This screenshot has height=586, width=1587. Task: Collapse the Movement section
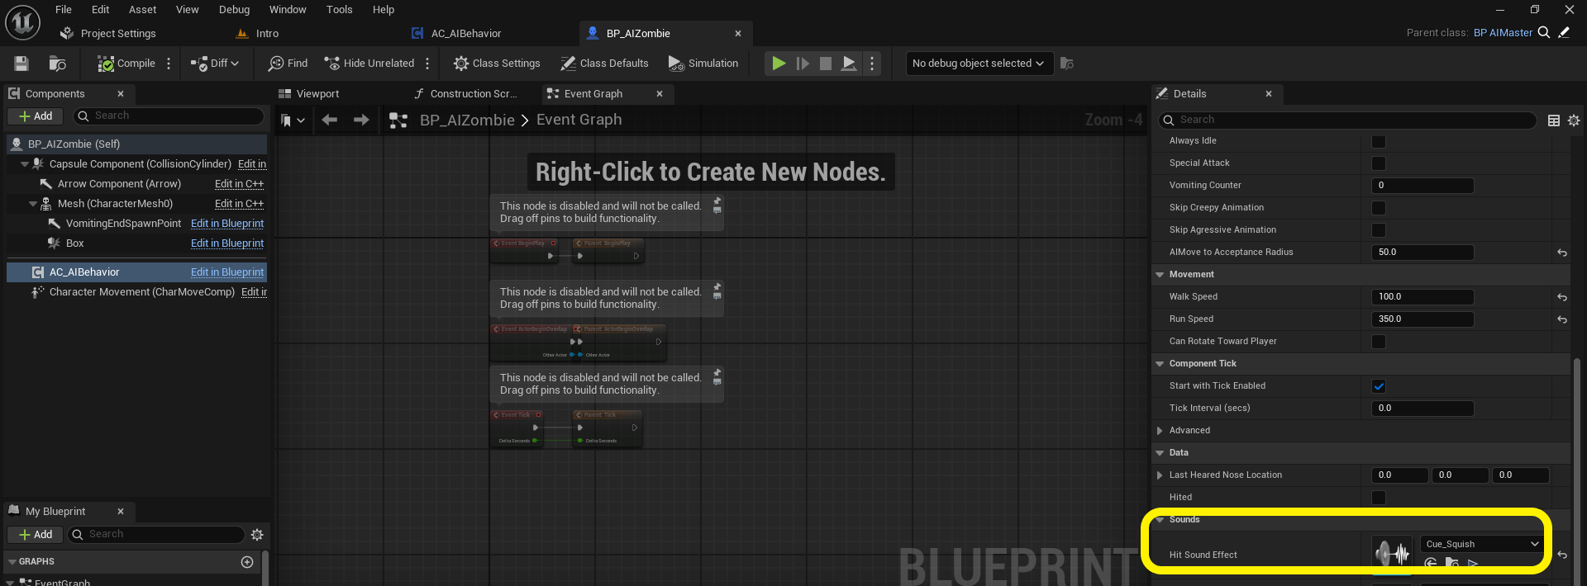[1160, 275]
